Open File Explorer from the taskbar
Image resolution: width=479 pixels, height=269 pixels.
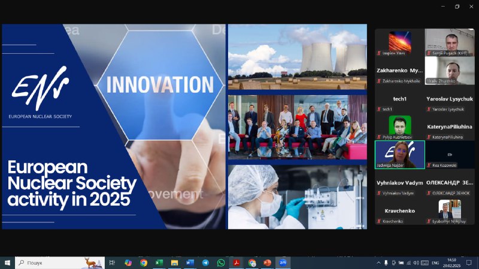pos(174,262)
